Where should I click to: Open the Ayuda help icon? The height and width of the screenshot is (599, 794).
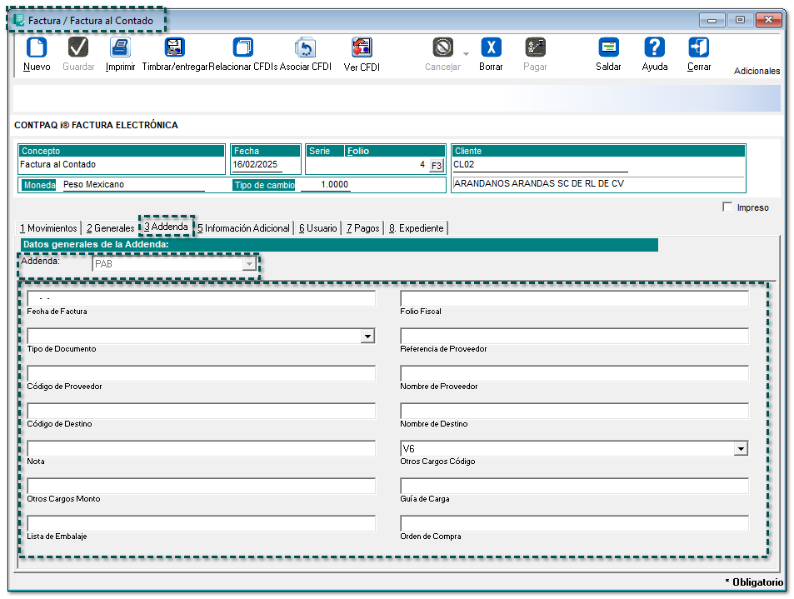[655, 48]
